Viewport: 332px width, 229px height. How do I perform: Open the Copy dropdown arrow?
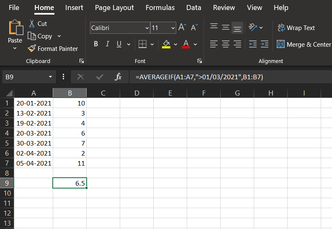[59, 36]
